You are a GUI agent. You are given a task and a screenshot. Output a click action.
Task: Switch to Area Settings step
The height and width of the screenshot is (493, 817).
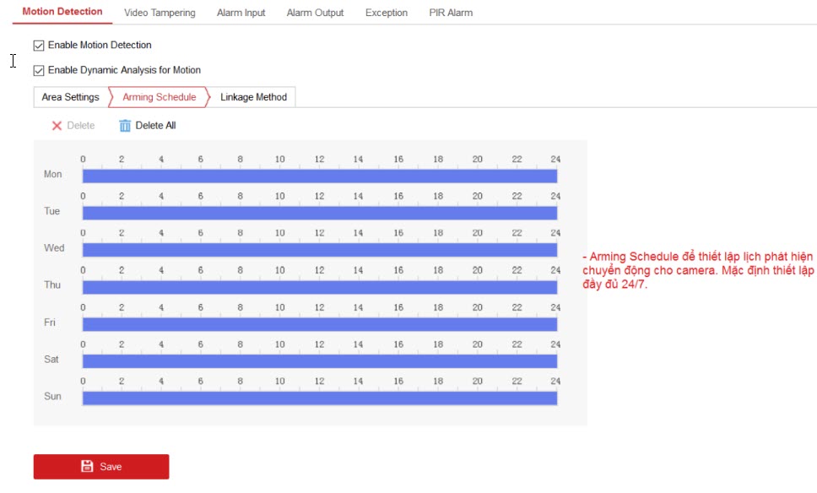point(70,97)
